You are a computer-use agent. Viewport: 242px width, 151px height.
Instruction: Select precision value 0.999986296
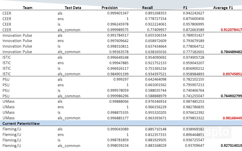pyautogui.click(x=118, y=96)
